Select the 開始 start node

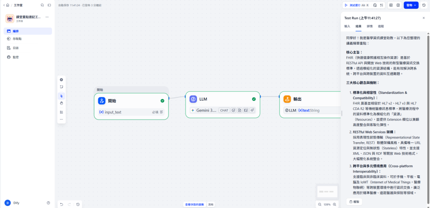pyautogui.click(x=131, y=106)
